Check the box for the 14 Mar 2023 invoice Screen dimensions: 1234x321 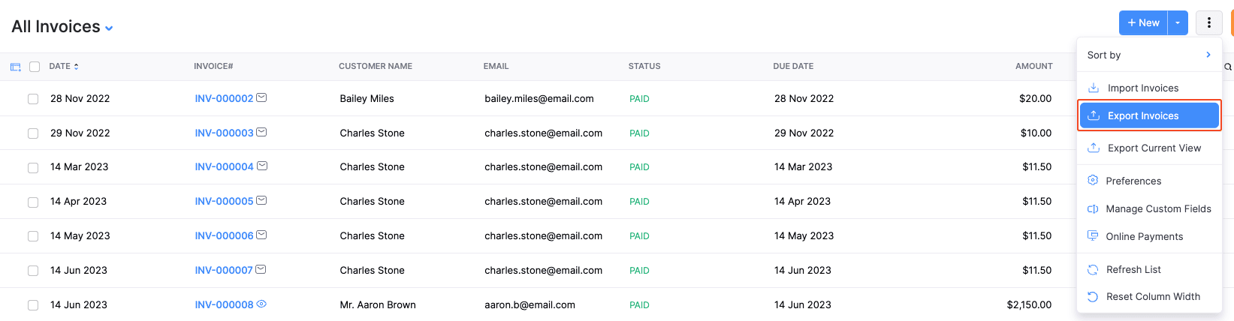point(33,167)
